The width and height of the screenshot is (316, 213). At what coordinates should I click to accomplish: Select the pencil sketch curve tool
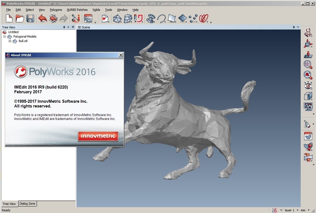[x=138, y=18]
